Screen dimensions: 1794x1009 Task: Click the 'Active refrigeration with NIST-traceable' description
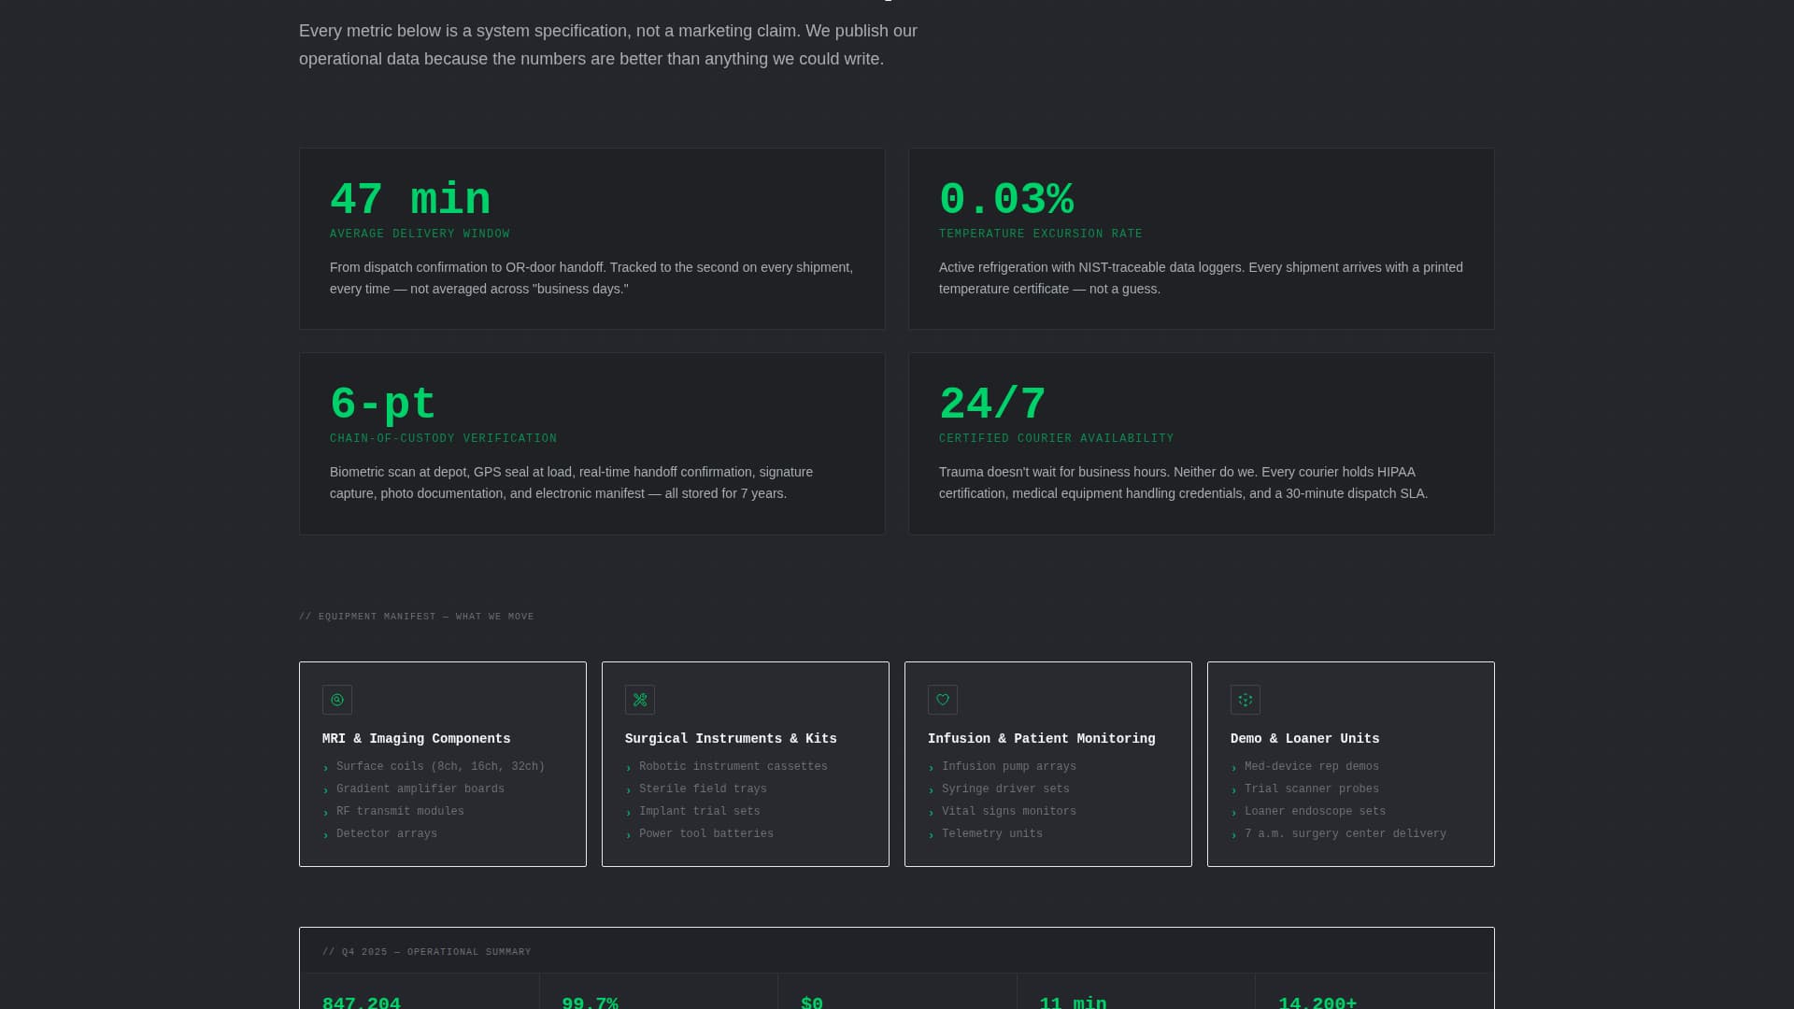pyautogui.click(x=1201, y=278)
